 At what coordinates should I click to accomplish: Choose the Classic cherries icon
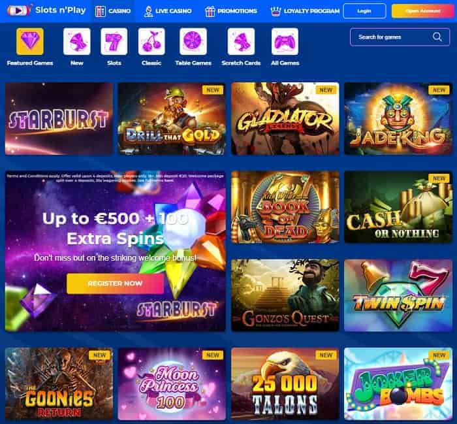pyautogui.click(x=151, y=41)
